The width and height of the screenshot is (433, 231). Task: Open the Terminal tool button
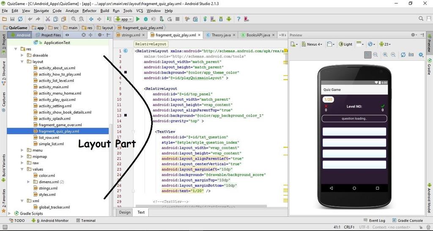tap(86, 220)
